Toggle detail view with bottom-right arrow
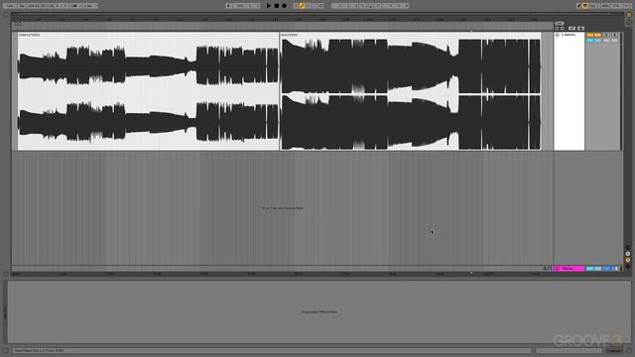 [629, 350]
